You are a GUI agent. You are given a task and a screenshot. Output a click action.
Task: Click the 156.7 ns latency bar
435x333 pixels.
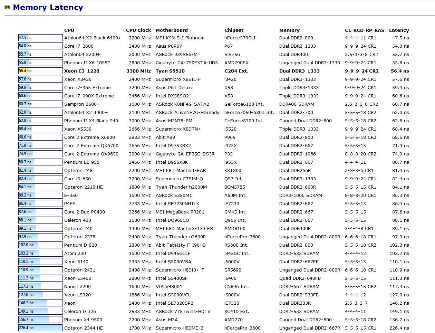pyautogui.click(x=40, y=320)
